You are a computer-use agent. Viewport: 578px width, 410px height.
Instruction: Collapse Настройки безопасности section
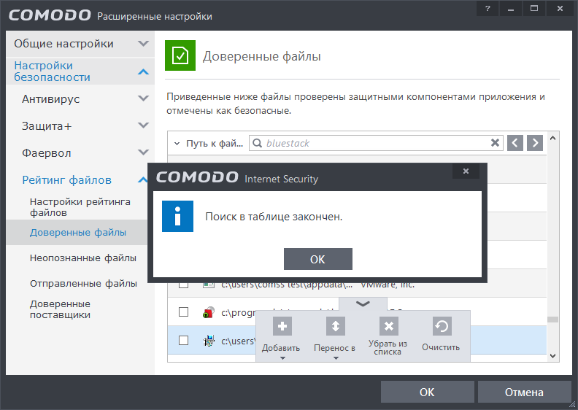tap(143, 71)
